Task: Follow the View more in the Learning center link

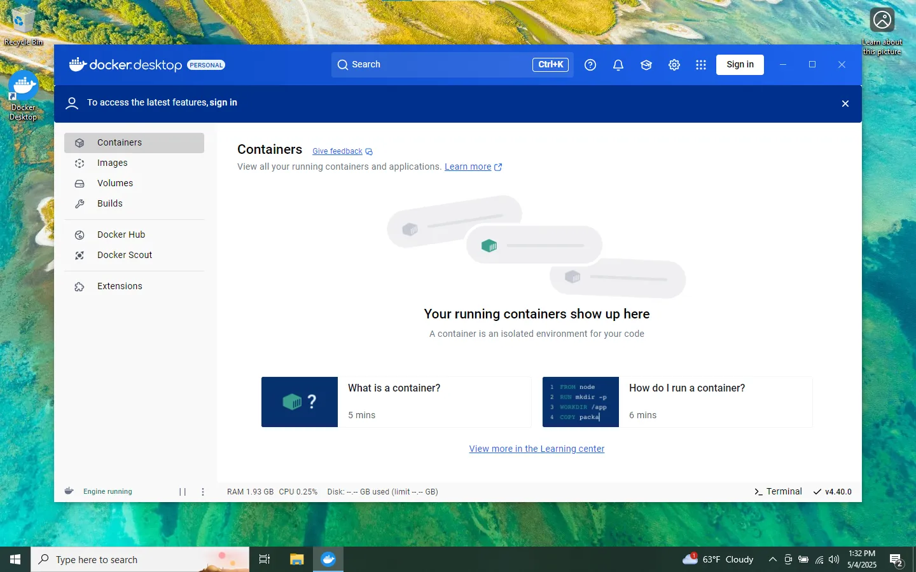Action: click(537, 449)
